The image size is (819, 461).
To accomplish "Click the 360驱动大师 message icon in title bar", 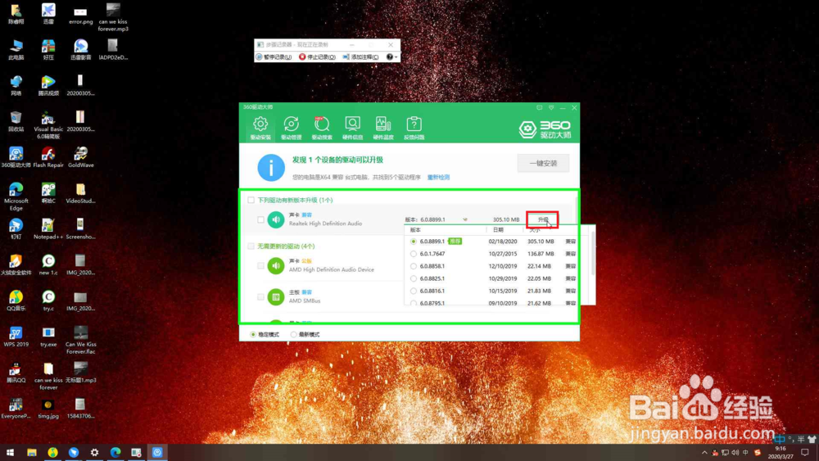I will click(540, 107).
